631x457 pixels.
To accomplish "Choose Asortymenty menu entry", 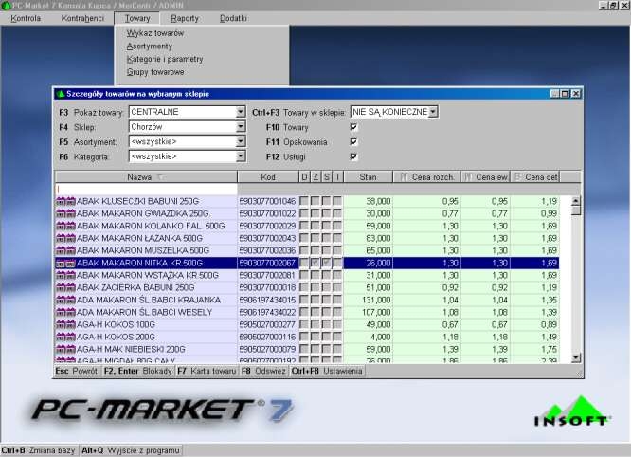I will click(150, 46).
